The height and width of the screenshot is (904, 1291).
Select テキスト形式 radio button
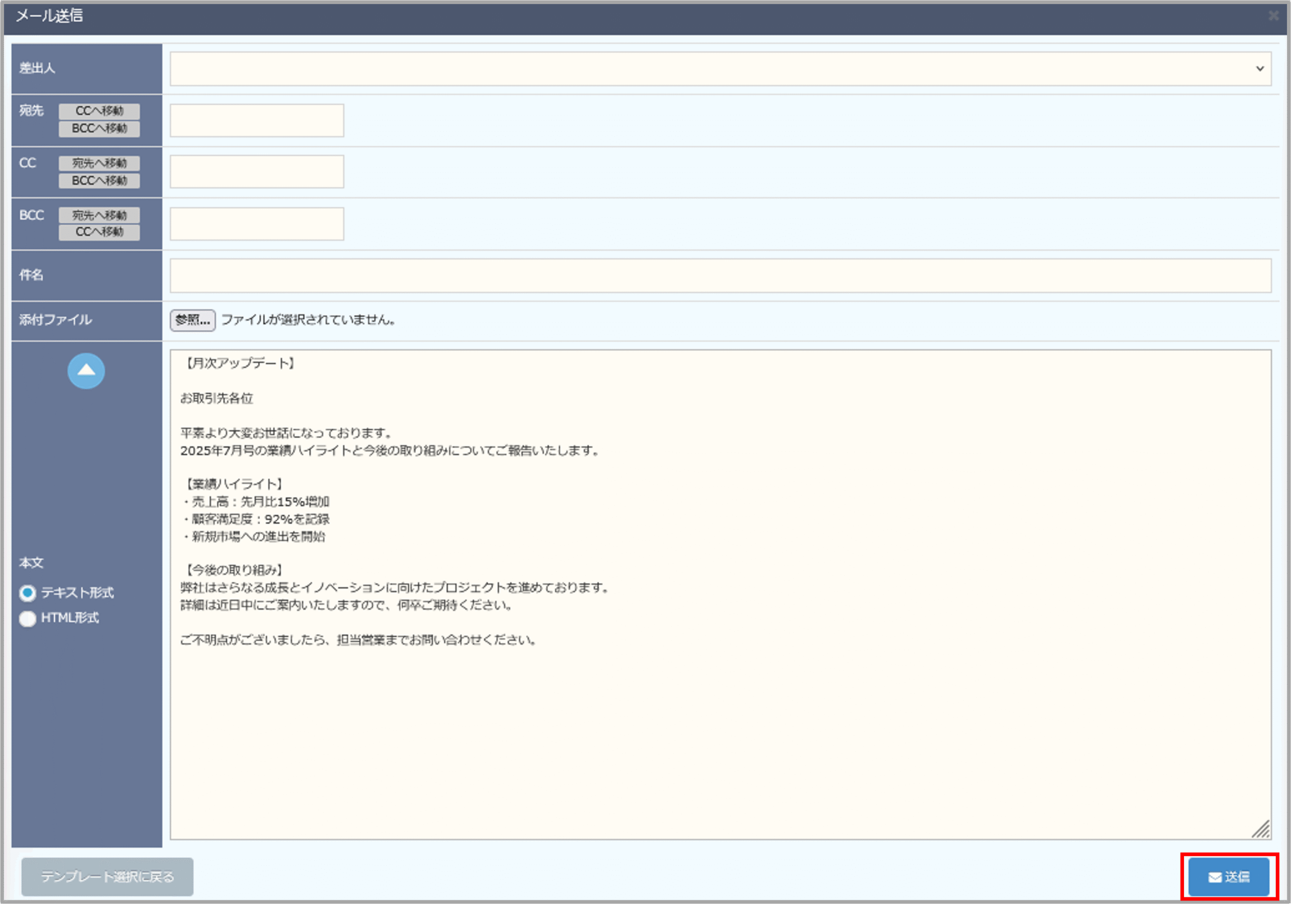point(28,592)
